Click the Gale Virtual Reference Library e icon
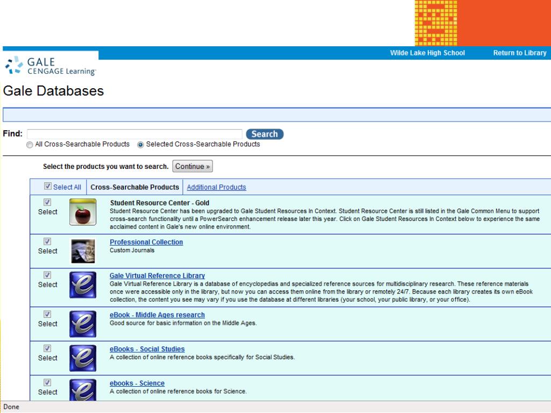Image resolution: width=551 pixels, height=413 pixels. pyautogui.click(x=83, y=285)
